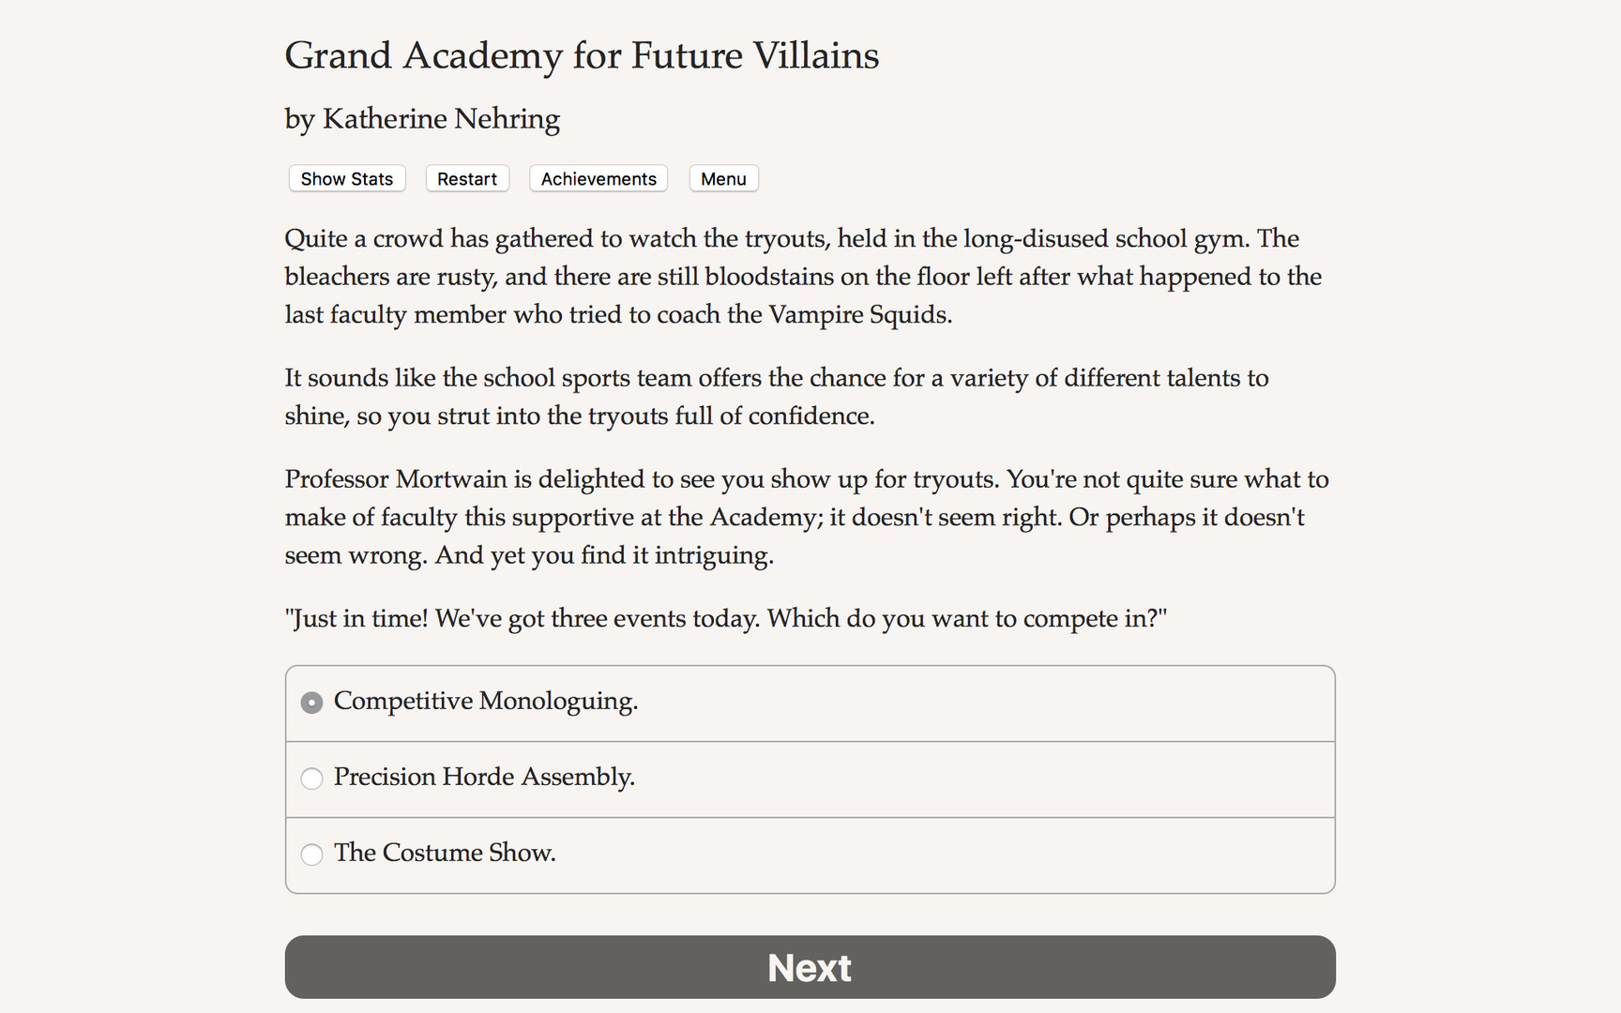Restart the Grand Academy story
Image resolution: width=1621 pixels, height=1013 pixels.
click(466, 178)
